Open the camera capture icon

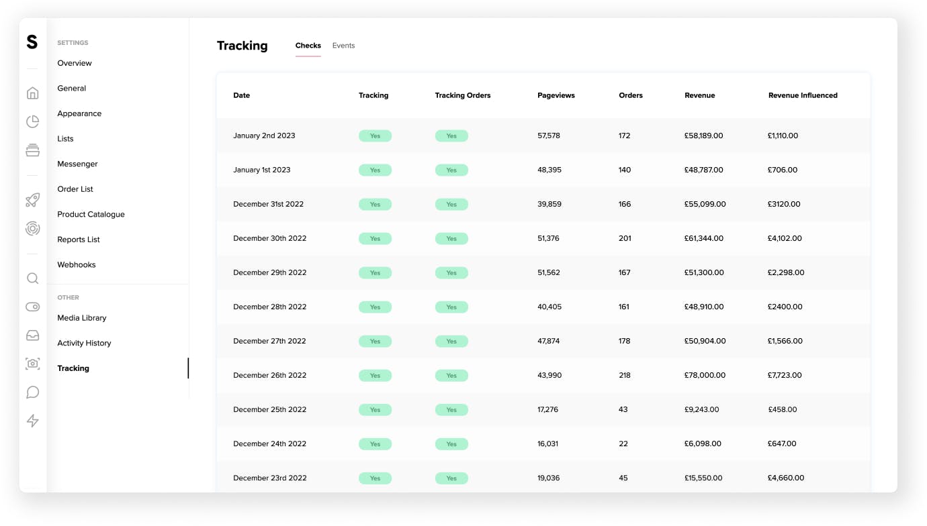click(x=32, y=364)
